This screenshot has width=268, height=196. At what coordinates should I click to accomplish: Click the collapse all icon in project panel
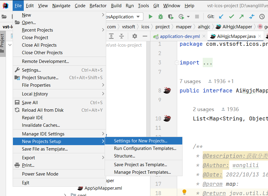pyautogui.click(x=122, y=36)
